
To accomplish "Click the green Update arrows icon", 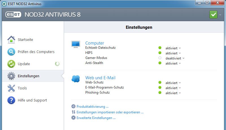I will (11, 64).
